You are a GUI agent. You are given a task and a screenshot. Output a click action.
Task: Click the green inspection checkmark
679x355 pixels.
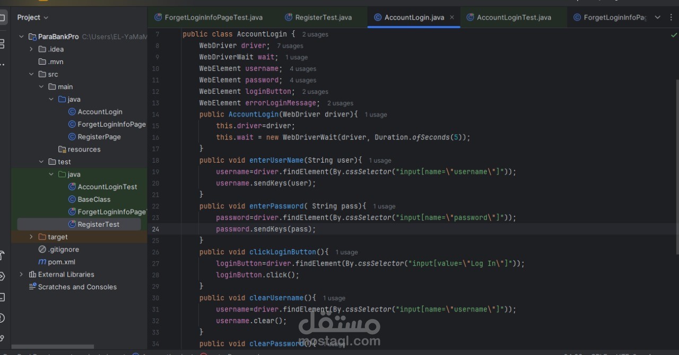(674, 35)
